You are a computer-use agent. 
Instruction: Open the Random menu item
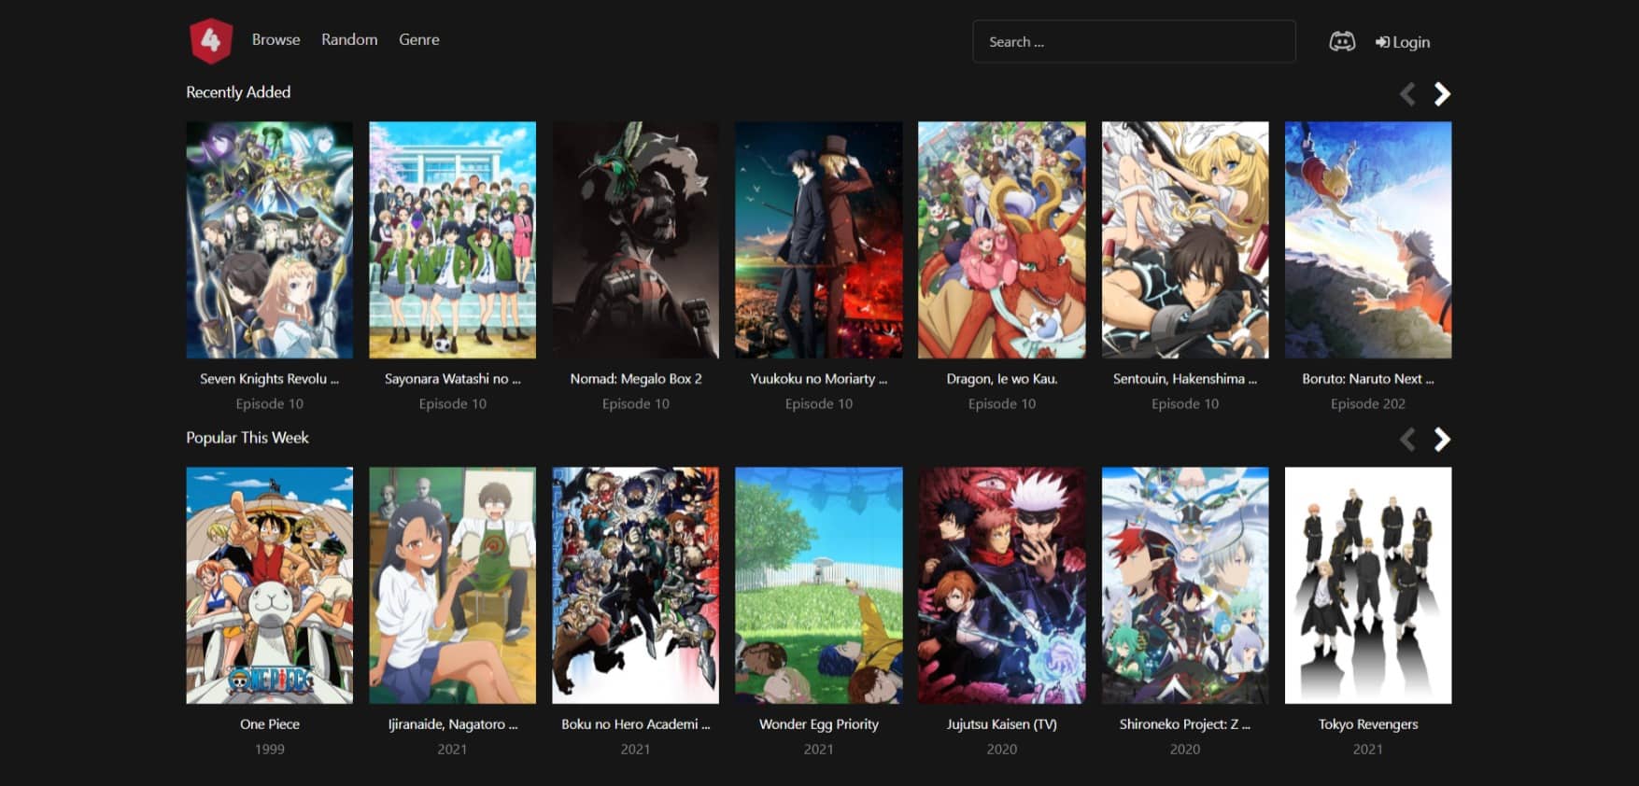(x=349, y=39)
